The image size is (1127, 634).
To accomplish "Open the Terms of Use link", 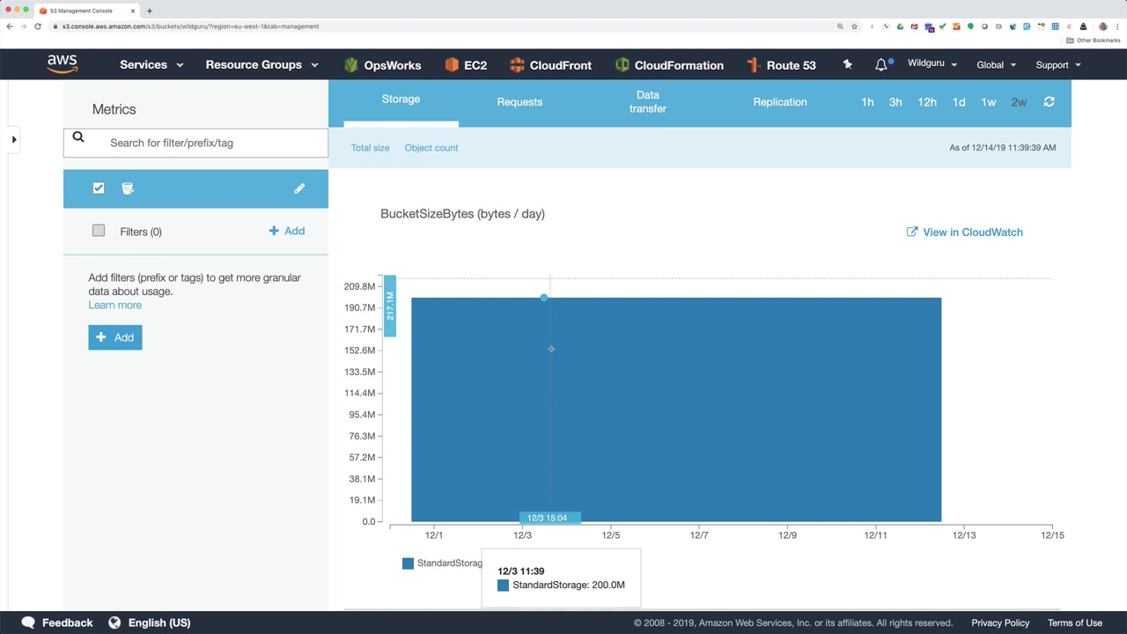I will coord(1075,623).
